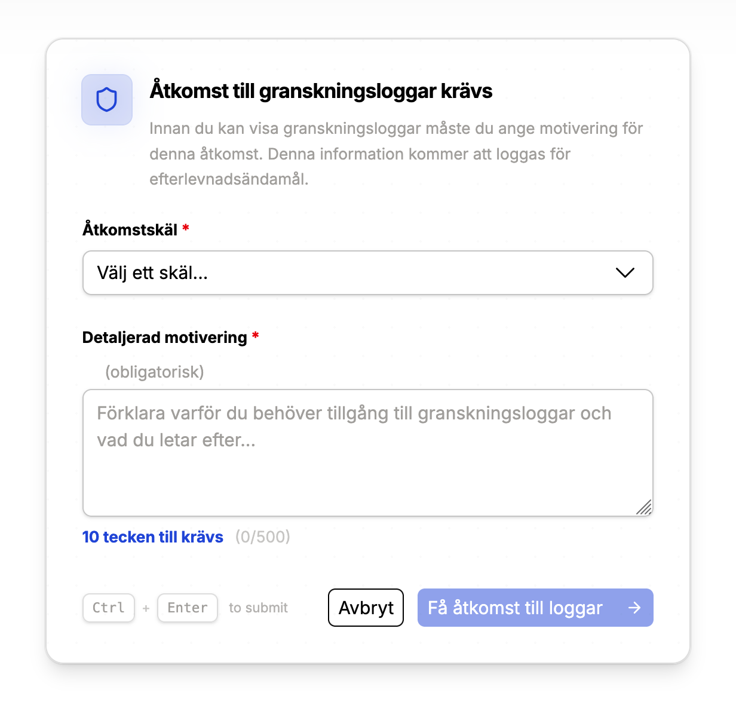
Task: Click the Enter keyboard shortcut hint
Action: pos(188,608)
